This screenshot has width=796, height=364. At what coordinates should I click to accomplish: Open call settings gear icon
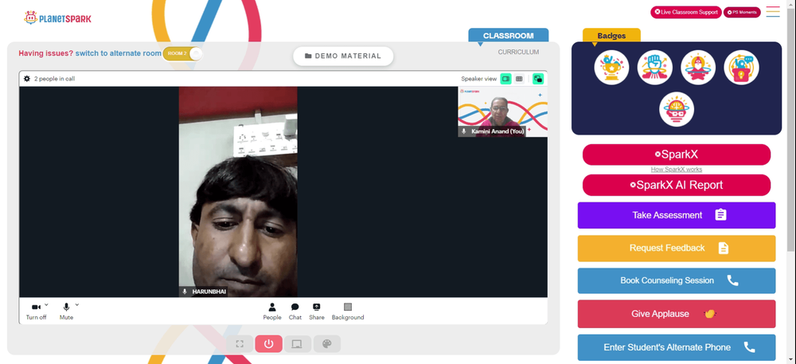(x=27, y=79)
